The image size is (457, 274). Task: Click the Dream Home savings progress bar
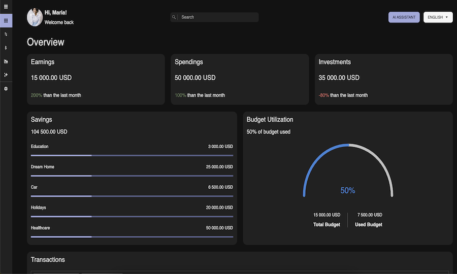click(x=132, y=176)
